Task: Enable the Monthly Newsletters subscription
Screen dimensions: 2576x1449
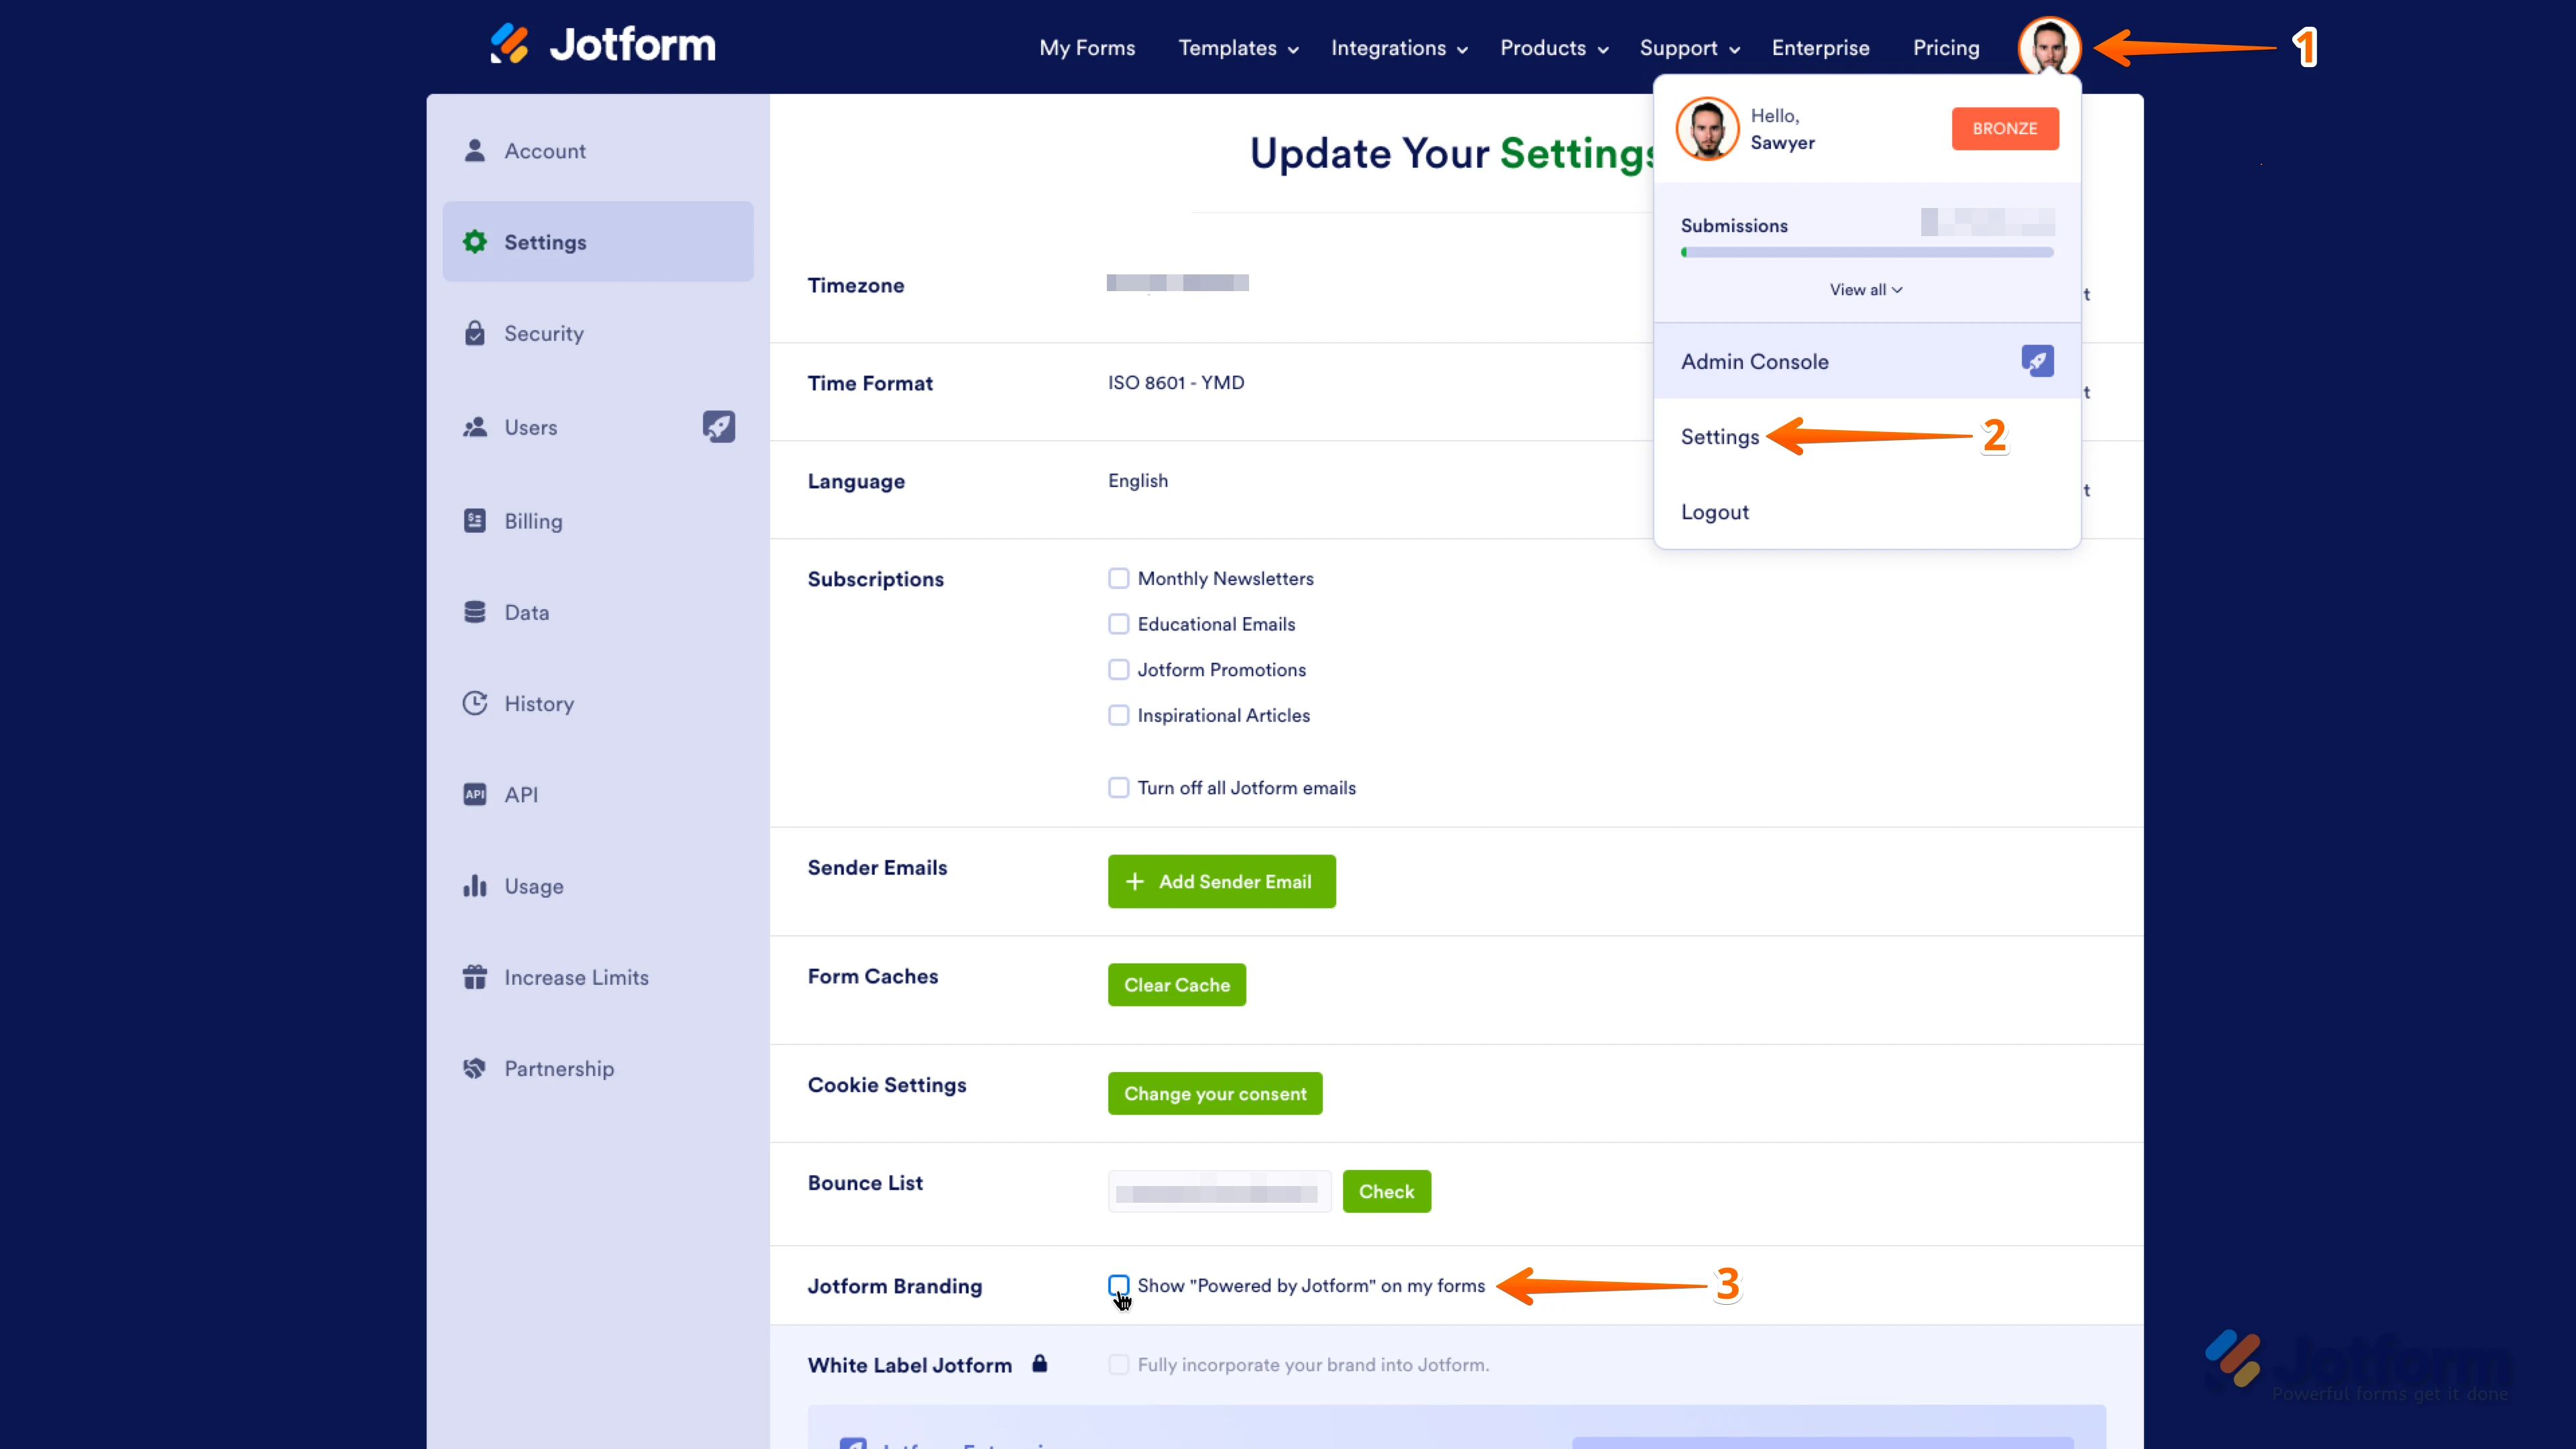Action: [x=1118, y=578]
